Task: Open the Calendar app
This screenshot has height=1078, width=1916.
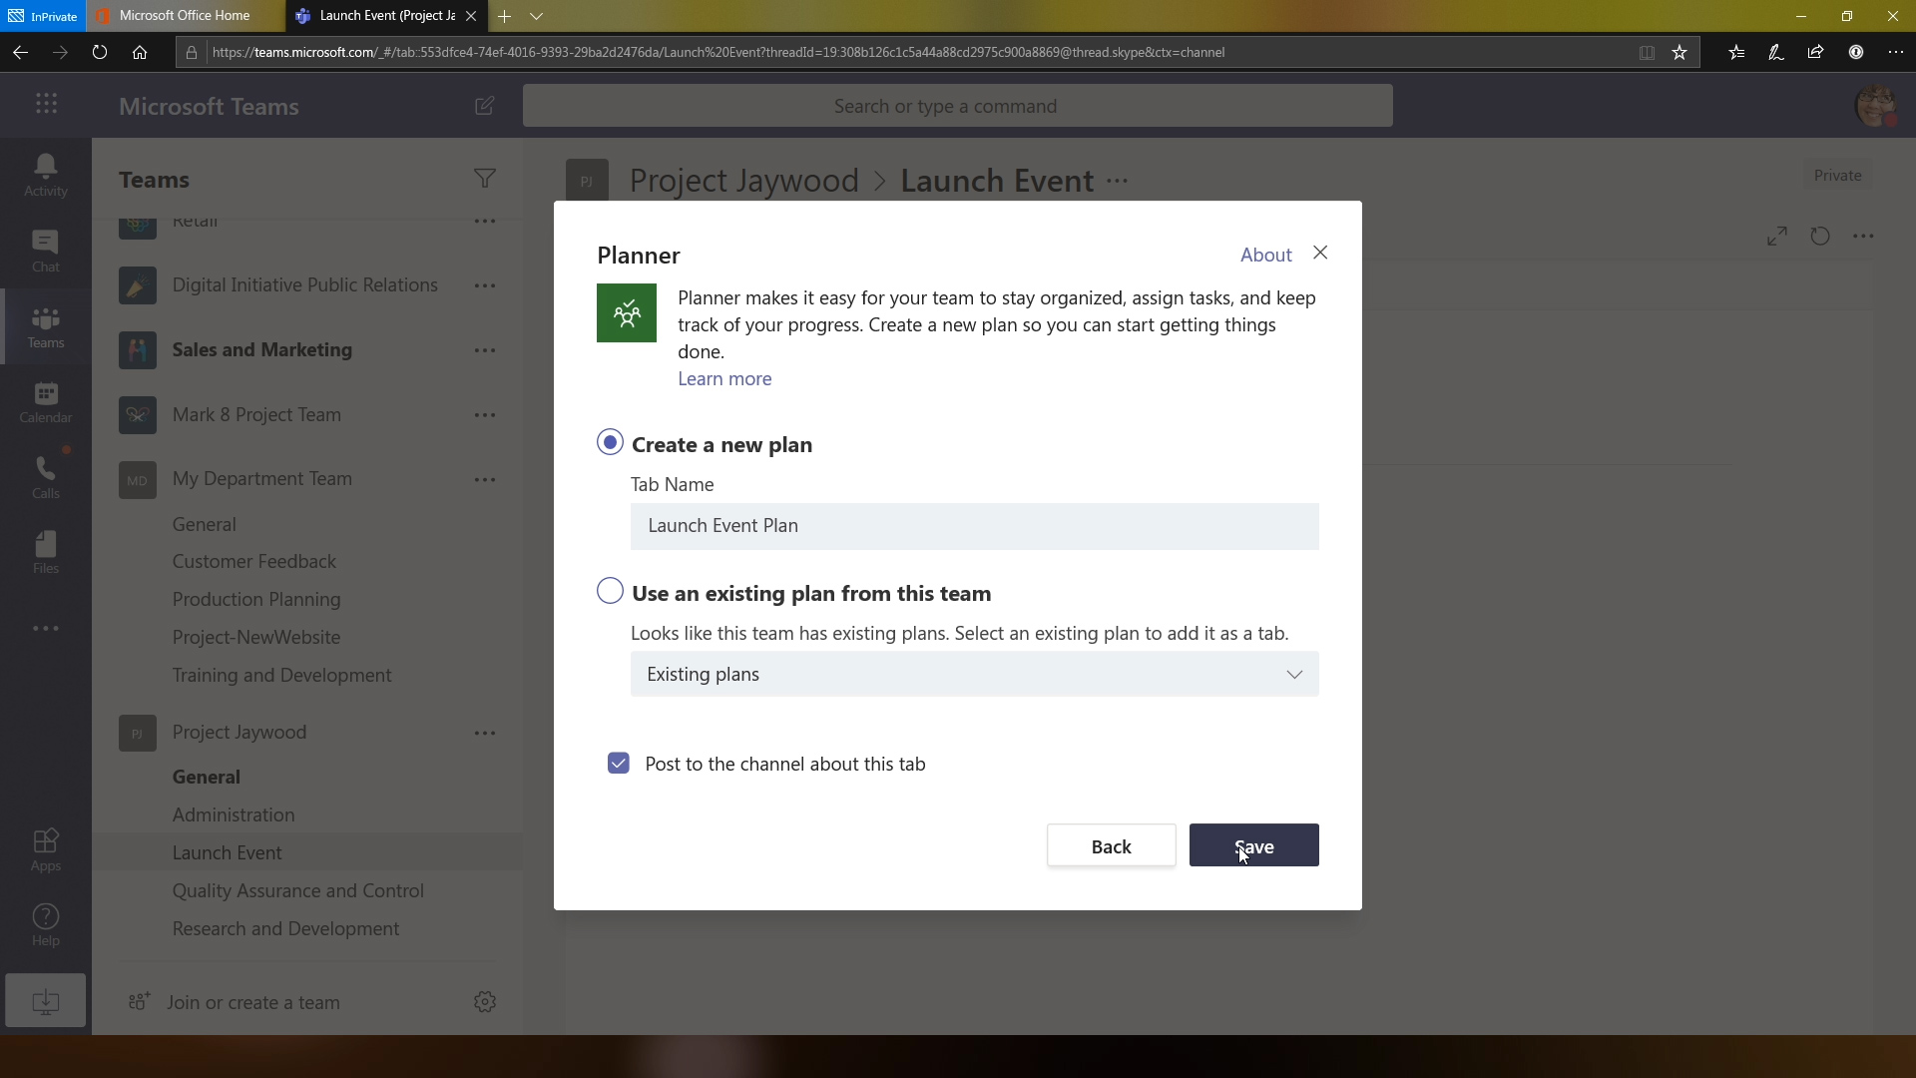Action: (x=46, y=402)
